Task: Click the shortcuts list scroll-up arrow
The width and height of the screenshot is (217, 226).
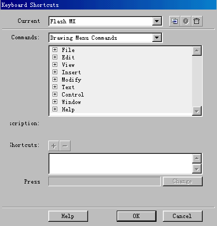Action: [x=197, y=159]
